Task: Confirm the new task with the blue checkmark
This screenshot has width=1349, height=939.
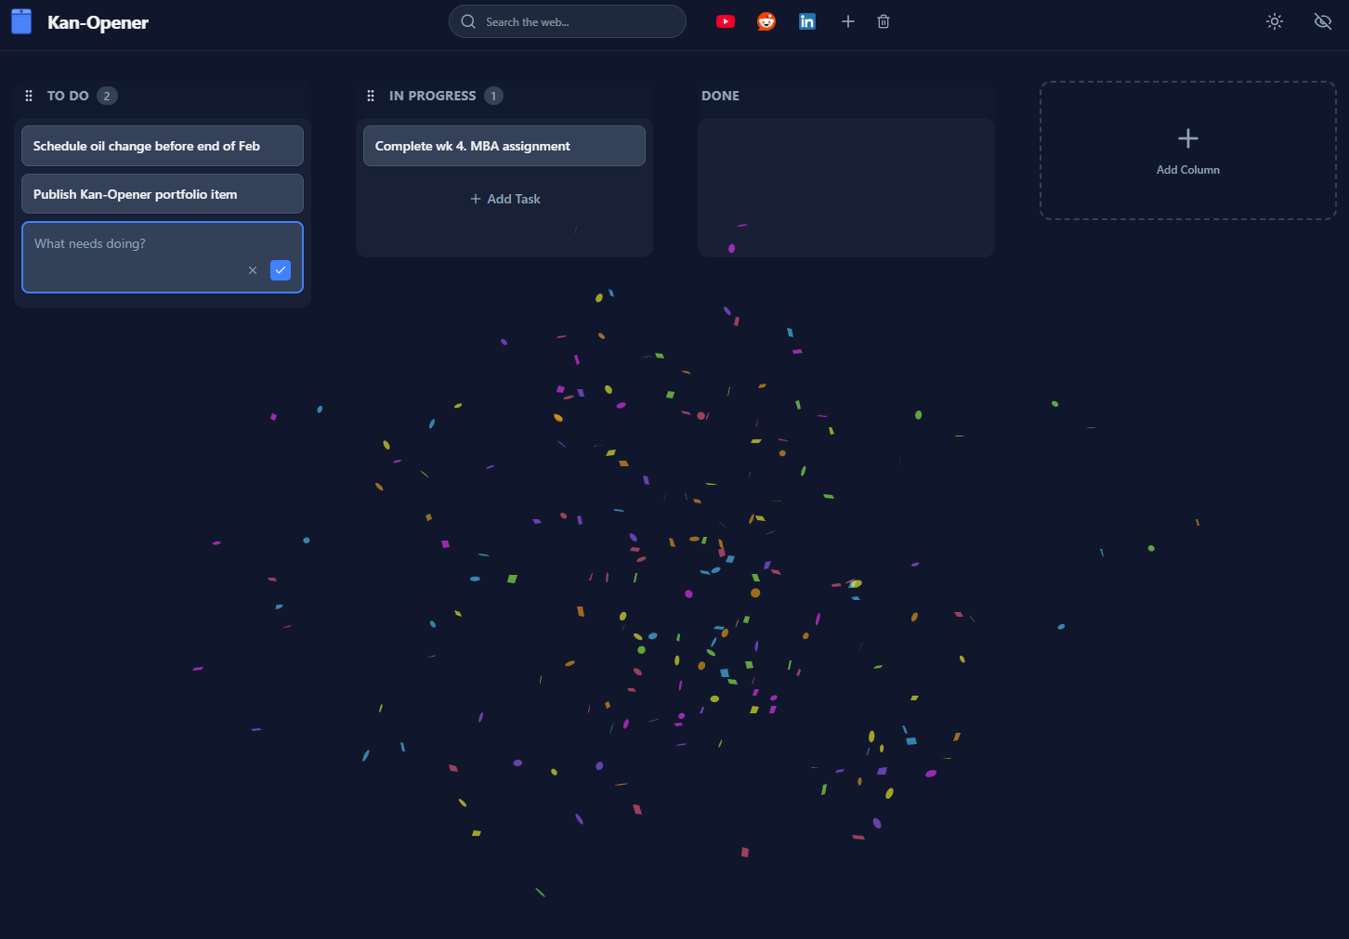Action: coord(281,270)
